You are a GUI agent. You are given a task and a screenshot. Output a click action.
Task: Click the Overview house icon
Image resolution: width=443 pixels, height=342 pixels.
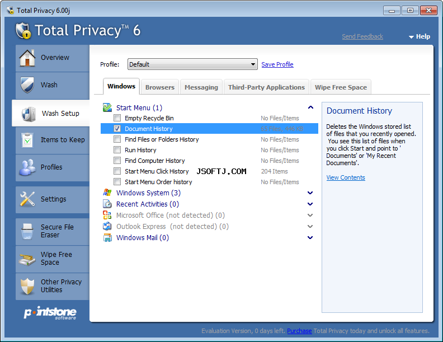tap(27, 58)
